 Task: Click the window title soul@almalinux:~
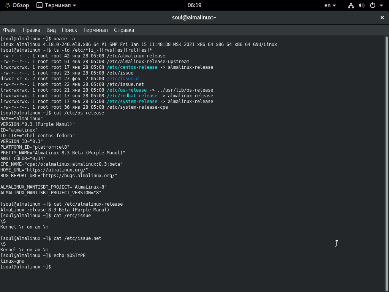pyautogui.click(x=194, y=17)
